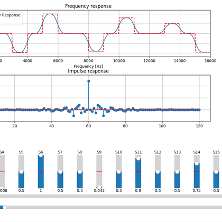The height and width of the screenshot is (222, 222).
Task: Click the S15 slider handle
Action: click(216, 172)
